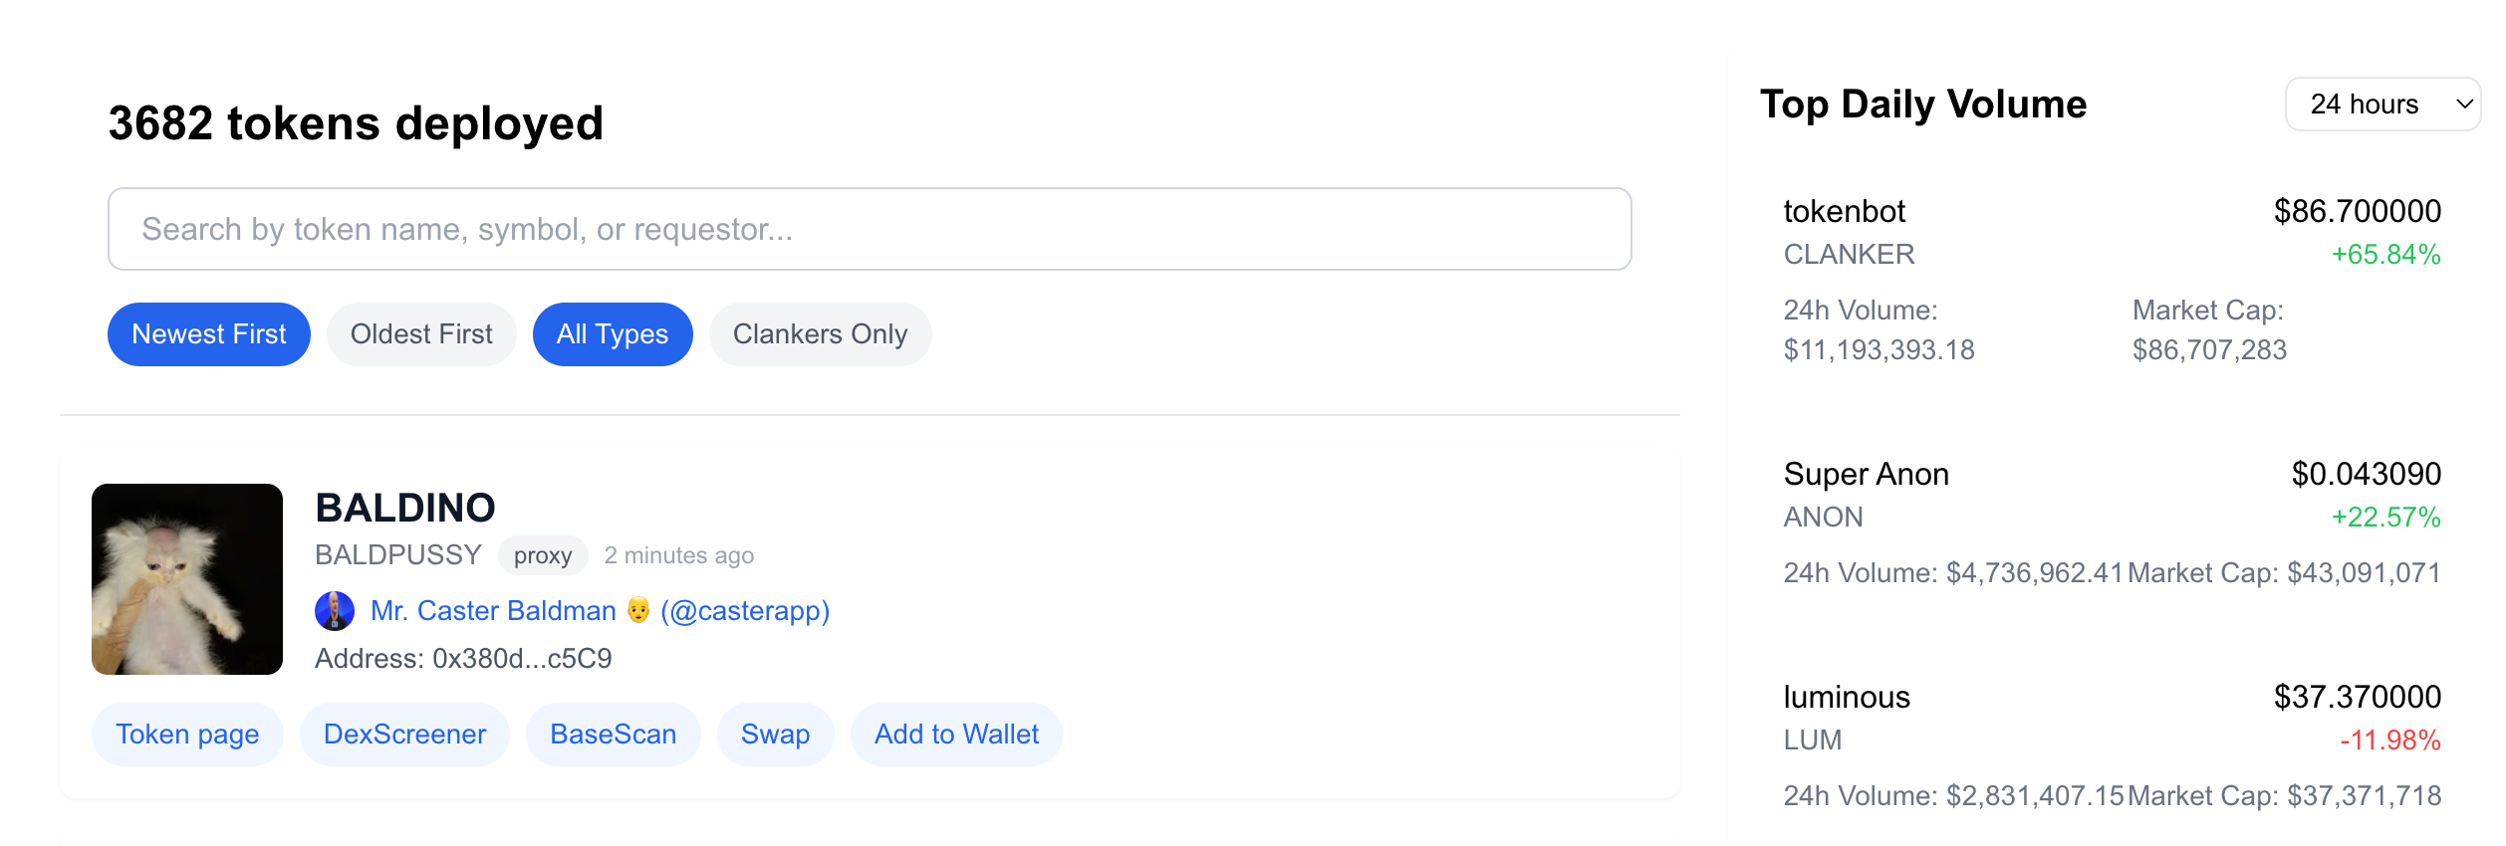This screenshot has height=846, width=2506.
Task: Click the BALDINO token title
Action: click(x=405, y=508)
